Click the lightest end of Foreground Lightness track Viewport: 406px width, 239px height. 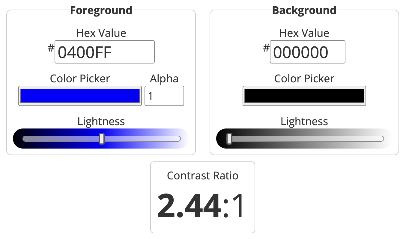coord(179,139)
